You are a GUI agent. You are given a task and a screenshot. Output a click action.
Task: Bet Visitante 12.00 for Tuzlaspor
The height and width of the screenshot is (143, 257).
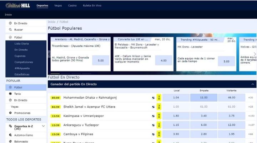231,125
